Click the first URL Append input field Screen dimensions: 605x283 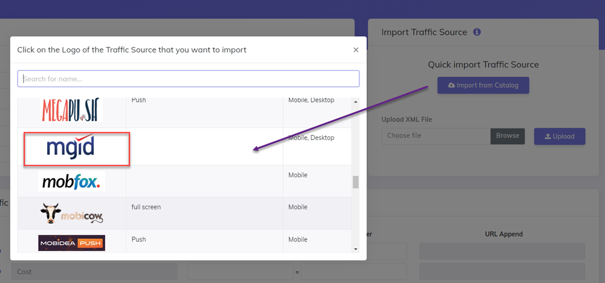coord(502,251)
